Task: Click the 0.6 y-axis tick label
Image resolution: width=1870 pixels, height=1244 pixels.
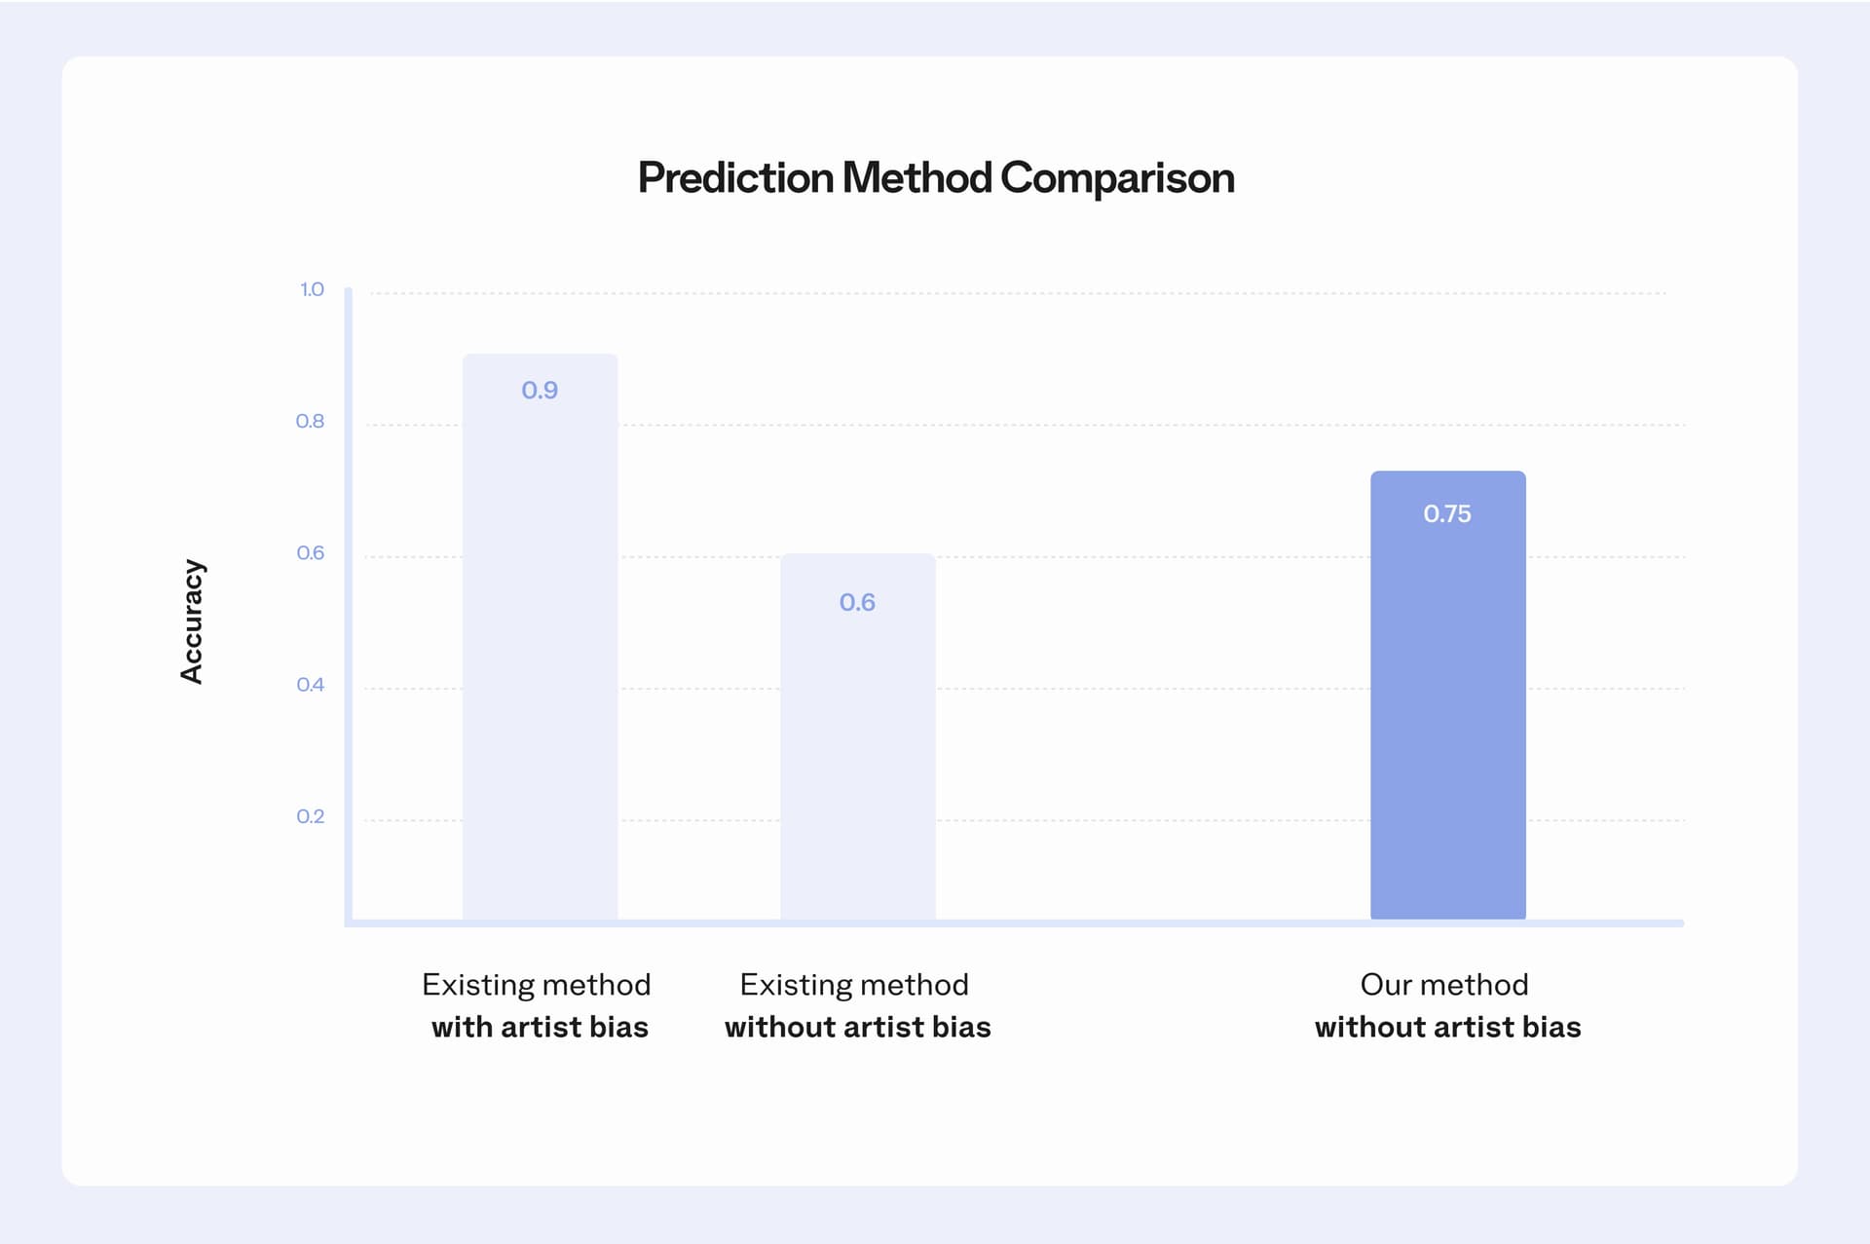Action: click(311, 553)
